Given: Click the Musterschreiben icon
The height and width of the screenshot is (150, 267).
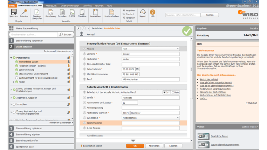Looking at the screenshot, I should pos(112,12).
